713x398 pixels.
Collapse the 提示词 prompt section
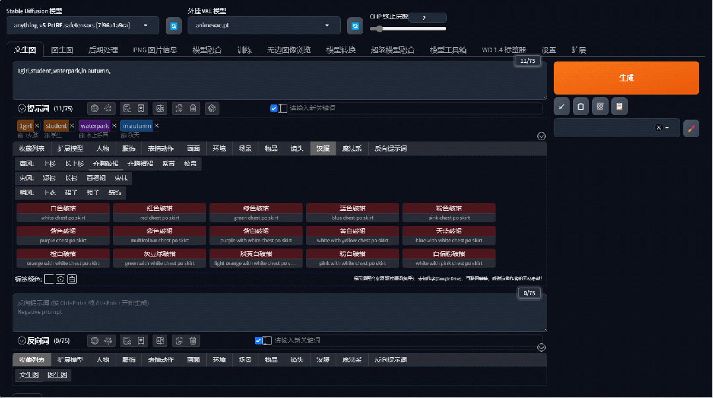coord(21,108)
